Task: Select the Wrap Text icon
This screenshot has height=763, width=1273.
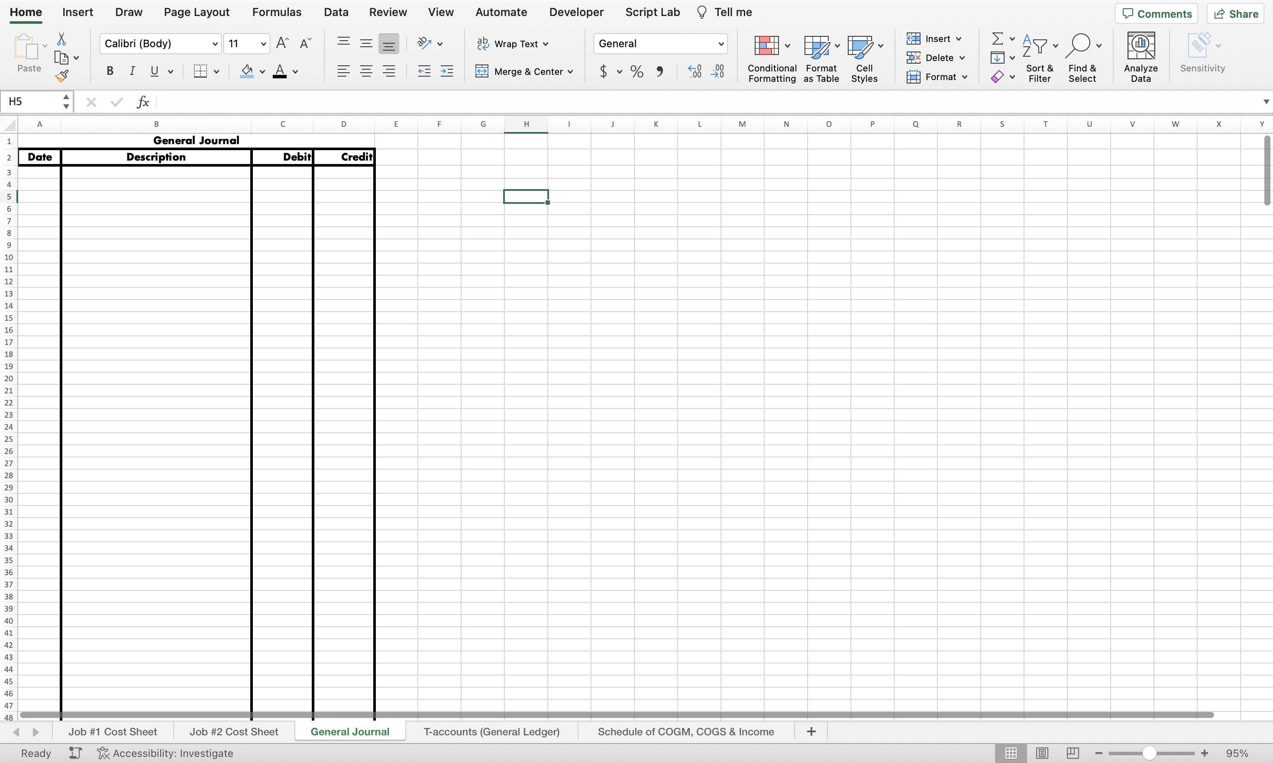Action: point(512,43)
